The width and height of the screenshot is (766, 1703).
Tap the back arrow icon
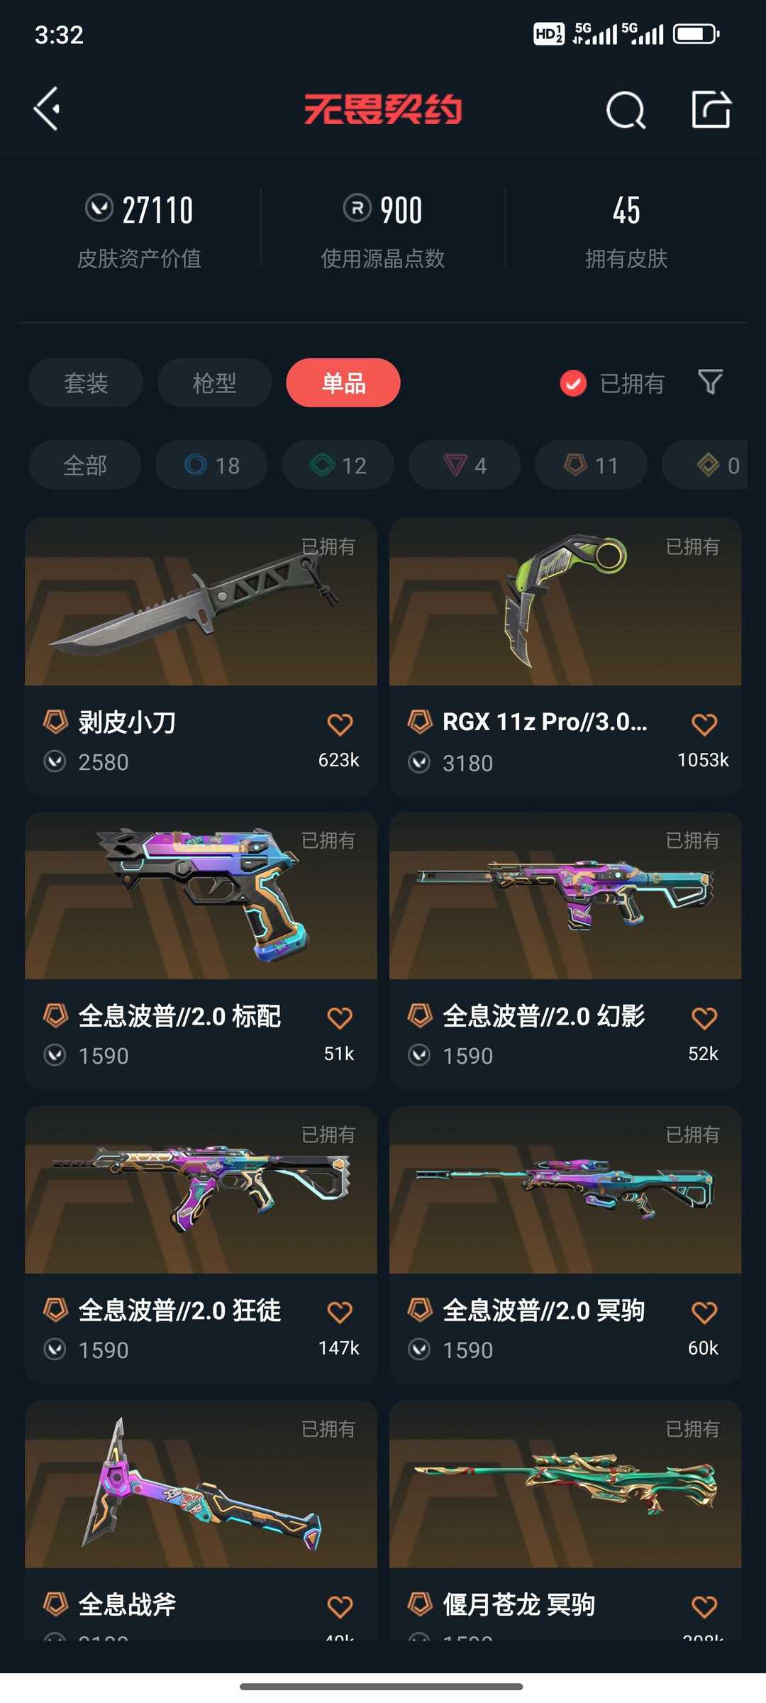47,109
